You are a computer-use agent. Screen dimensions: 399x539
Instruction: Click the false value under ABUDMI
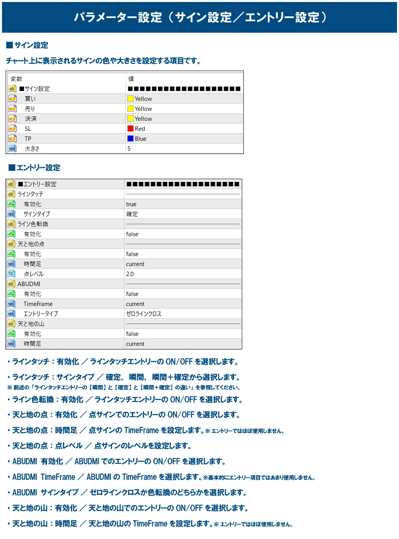click(x=132, y=294)
